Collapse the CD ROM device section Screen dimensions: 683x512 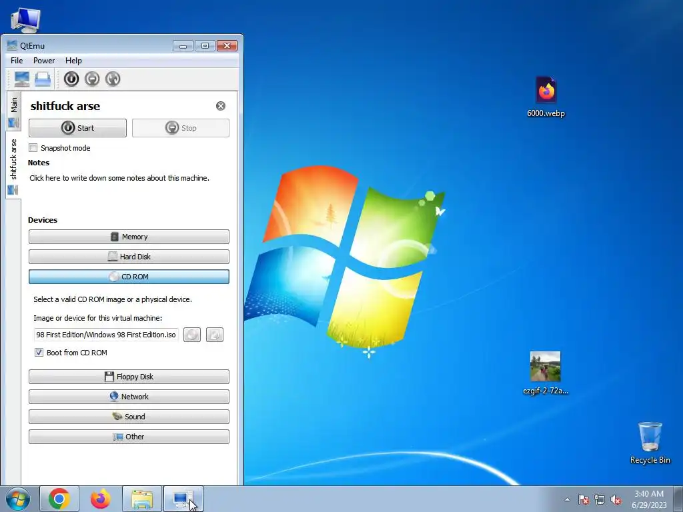(129, 277)
